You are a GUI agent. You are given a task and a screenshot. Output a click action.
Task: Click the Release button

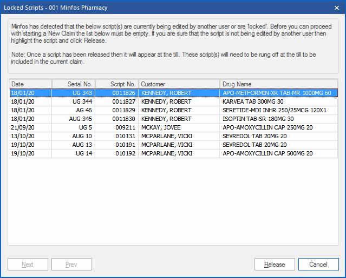pyautogui.click(x=275, y=264)
